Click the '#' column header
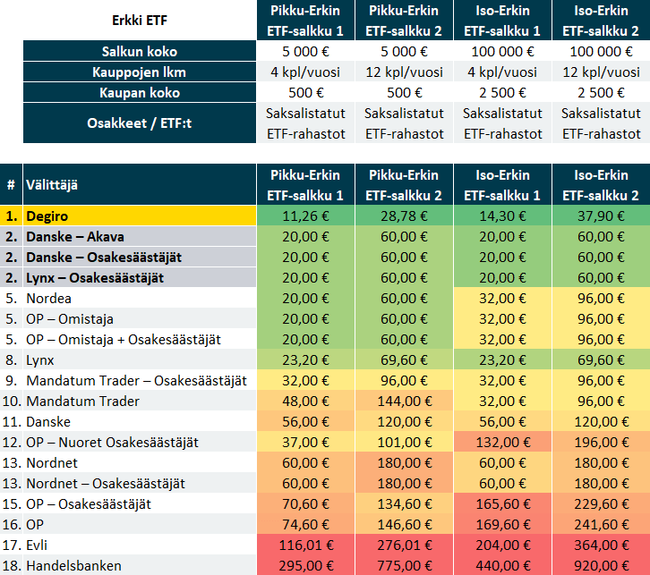Image resolution: width=650 pixels, height=575 pixels. (x=12, y=184)
